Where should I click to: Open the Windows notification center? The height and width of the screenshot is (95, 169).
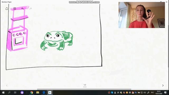pyautogui.click(x=165, y=93)
